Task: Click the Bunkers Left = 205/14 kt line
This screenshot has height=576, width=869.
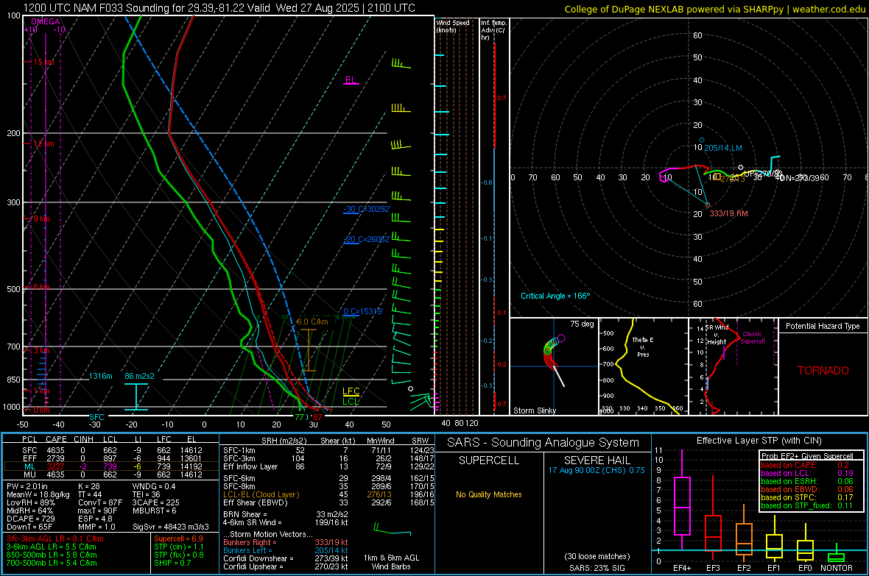Action: pyautogui.click(x=286, y=550)
